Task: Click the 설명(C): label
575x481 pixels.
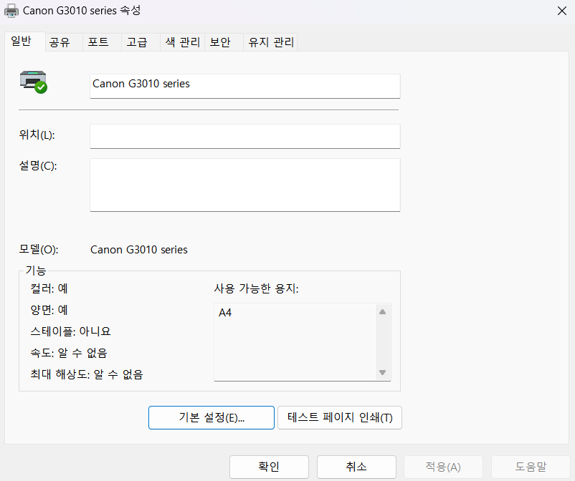Action: [x=38, y=166]
